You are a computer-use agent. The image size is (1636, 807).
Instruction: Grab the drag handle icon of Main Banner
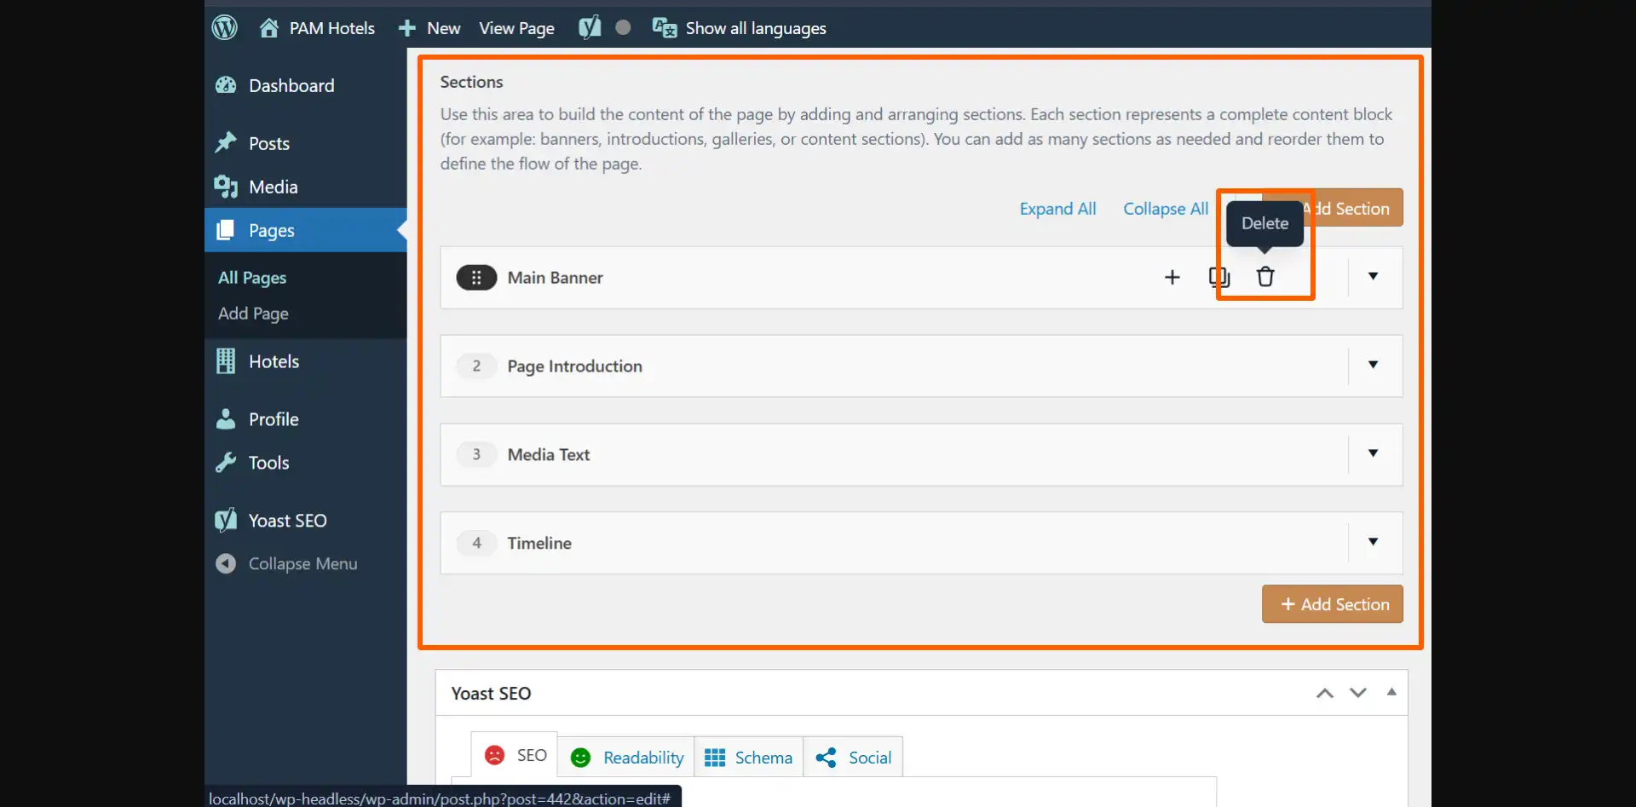476,278
